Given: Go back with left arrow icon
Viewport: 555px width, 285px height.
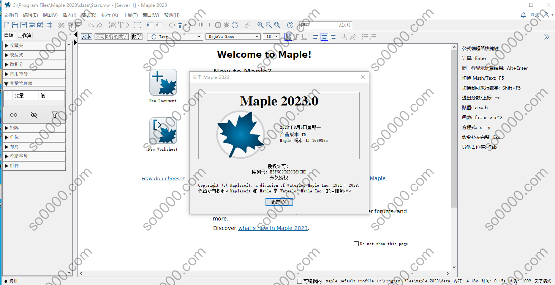Looking at the screenshot, I should point(171,25).
